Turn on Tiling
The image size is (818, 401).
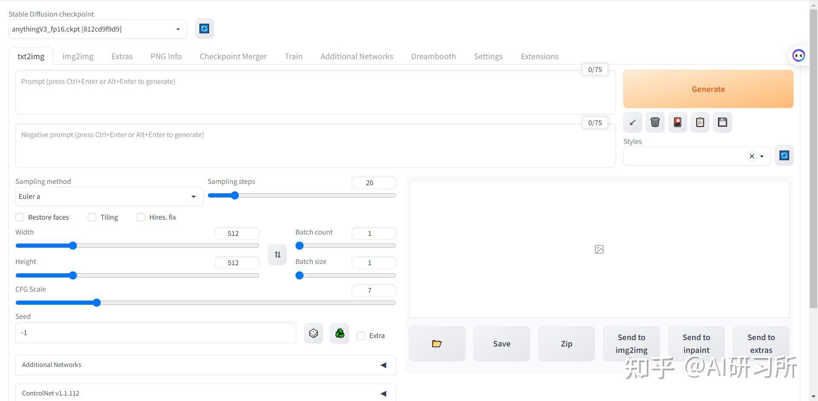pyautogui.click(x=92, y=217)
